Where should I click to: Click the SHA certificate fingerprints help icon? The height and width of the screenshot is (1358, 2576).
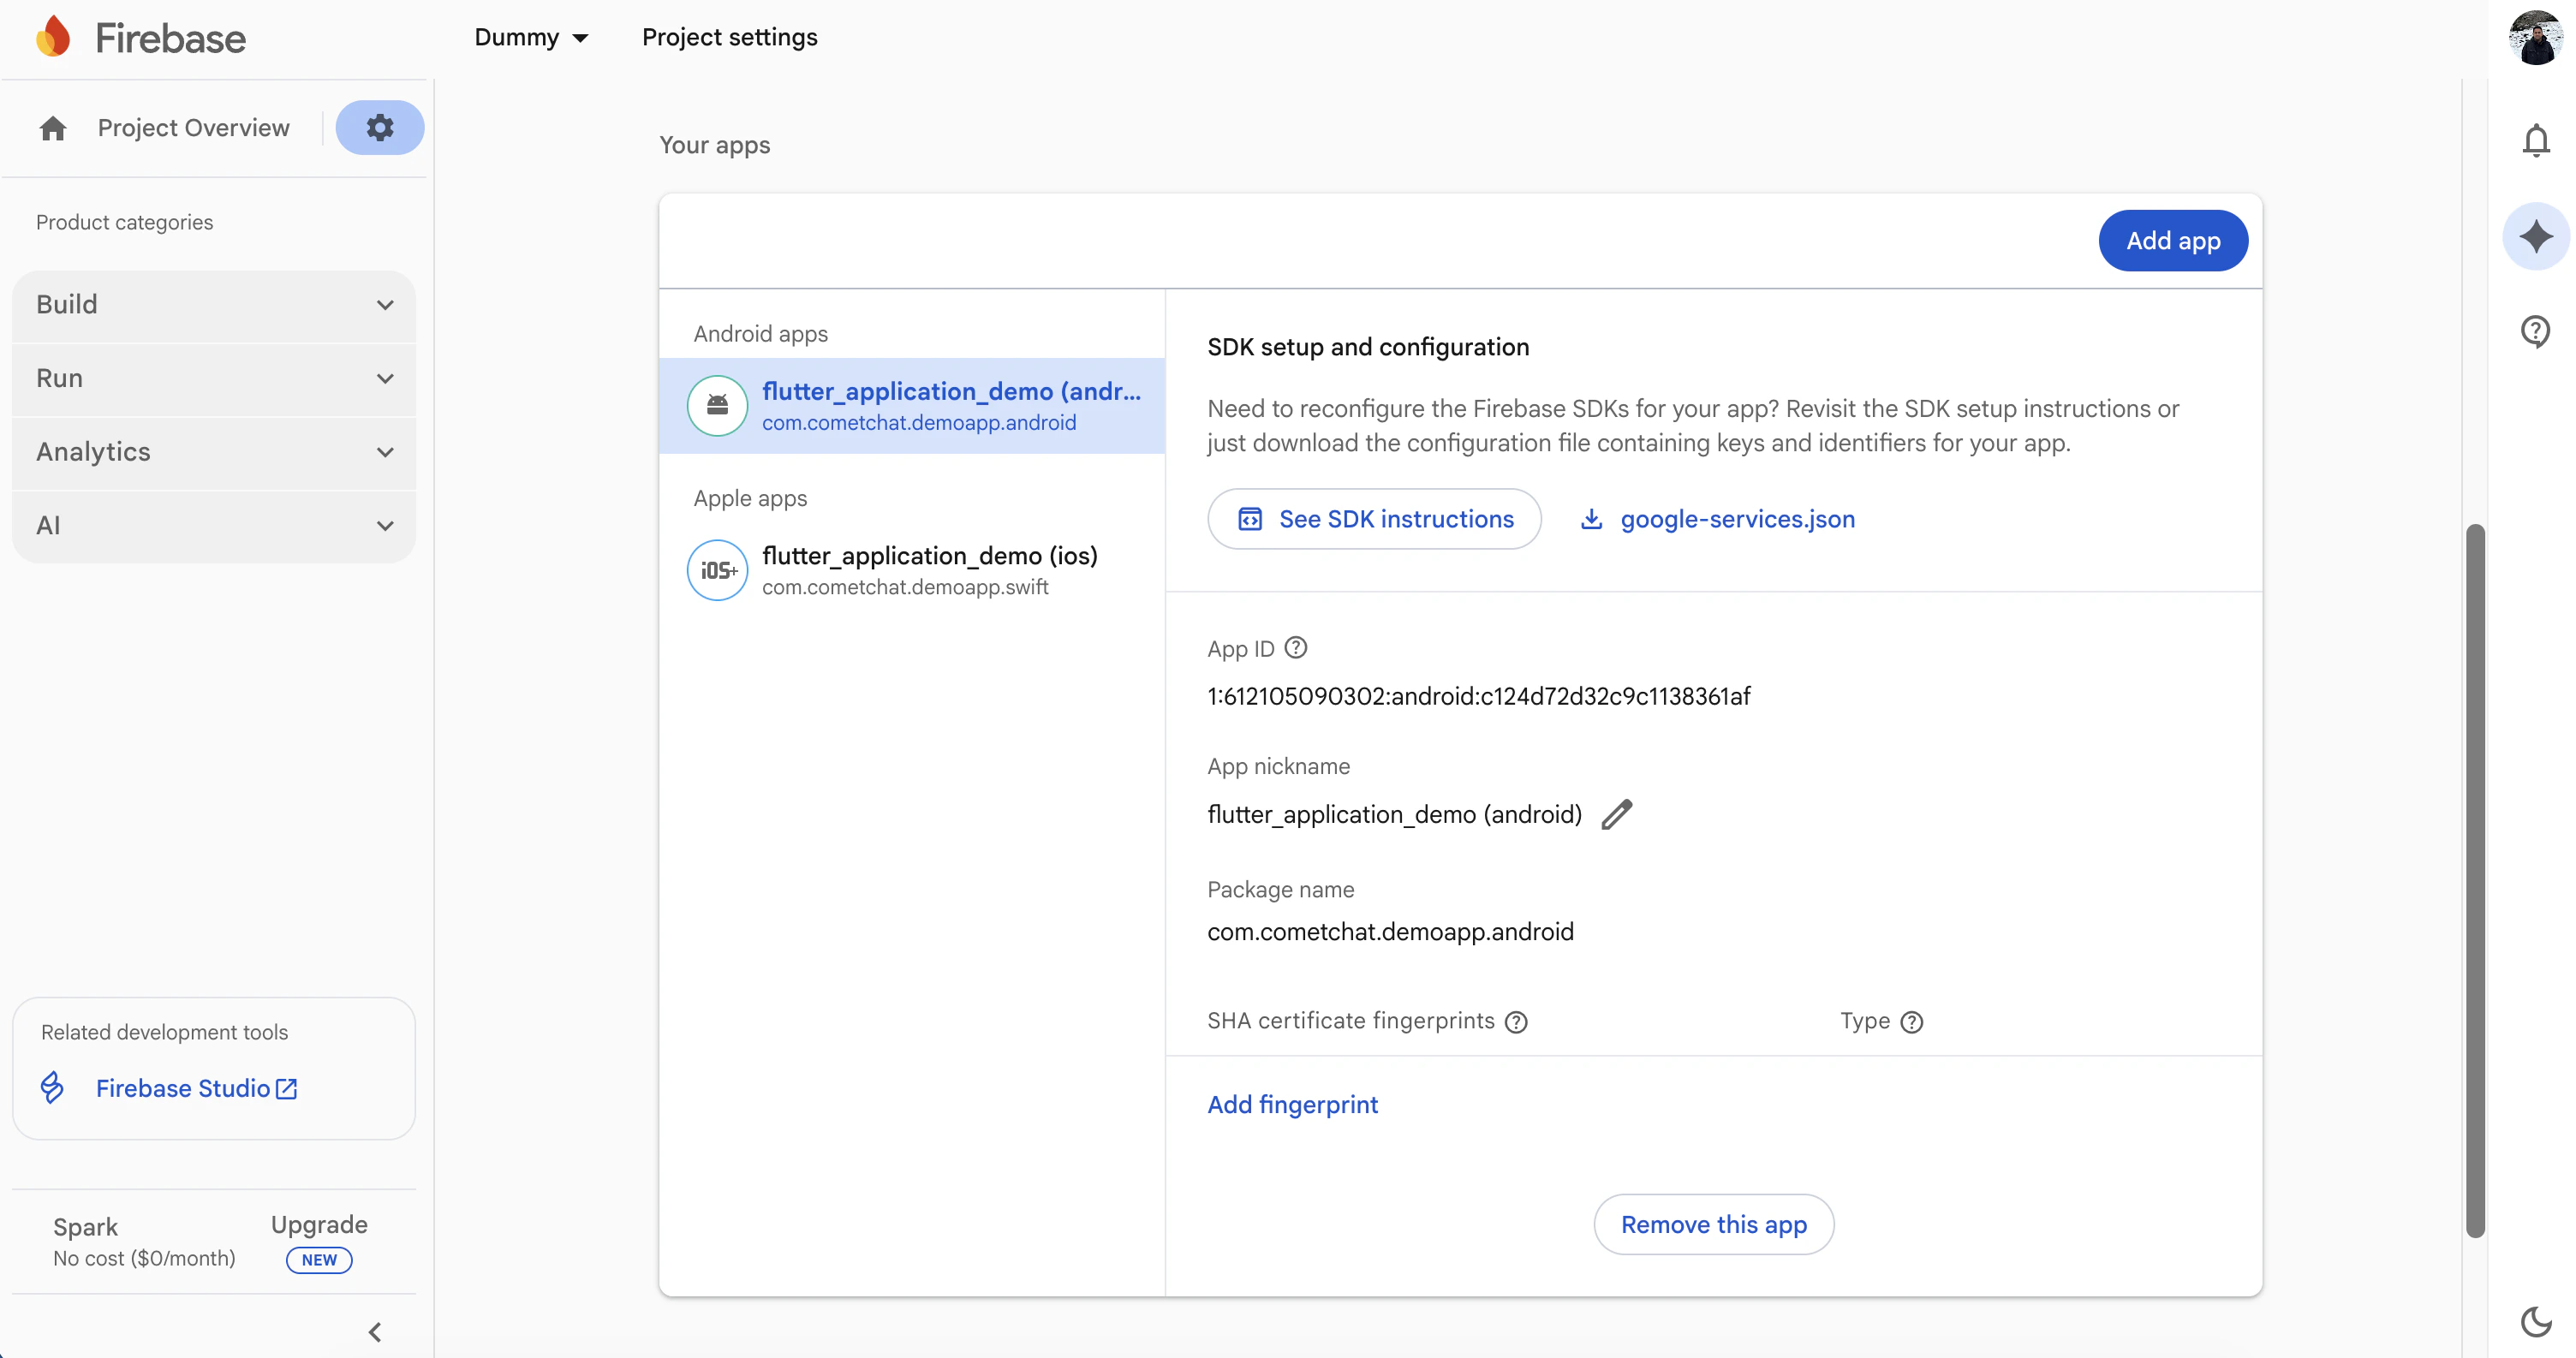(1515, 1021)
